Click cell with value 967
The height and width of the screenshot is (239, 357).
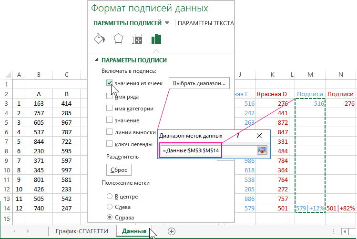(66, 123)
